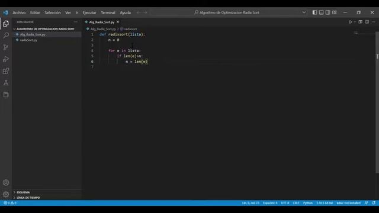Open command center dropdown chevron
The image size is (379, 213).
[x=304, y=12]
